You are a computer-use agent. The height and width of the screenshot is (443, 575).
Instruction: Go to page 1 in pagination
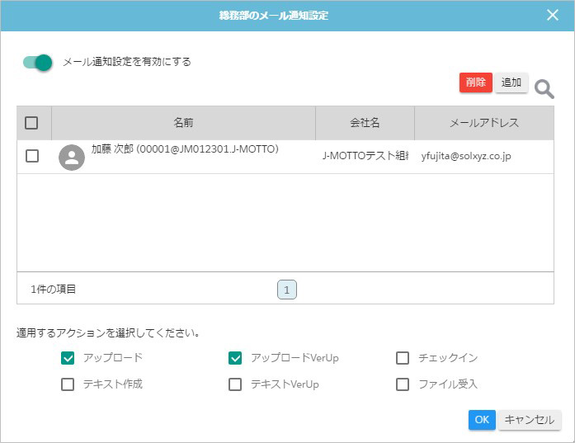tap(286, 290)
